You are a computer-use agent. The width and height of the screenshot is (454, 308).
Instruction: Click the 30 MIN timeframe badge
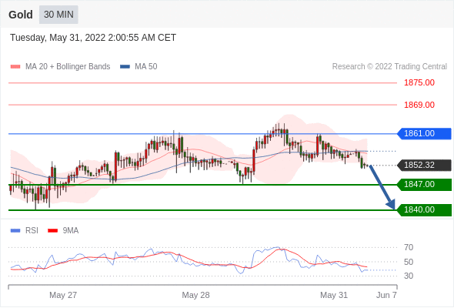pos(58,15)
